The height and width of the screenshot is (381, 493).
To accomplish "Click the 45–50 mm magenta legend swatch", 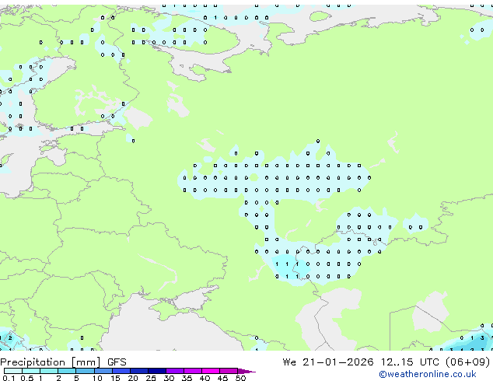I will point(230,371).
